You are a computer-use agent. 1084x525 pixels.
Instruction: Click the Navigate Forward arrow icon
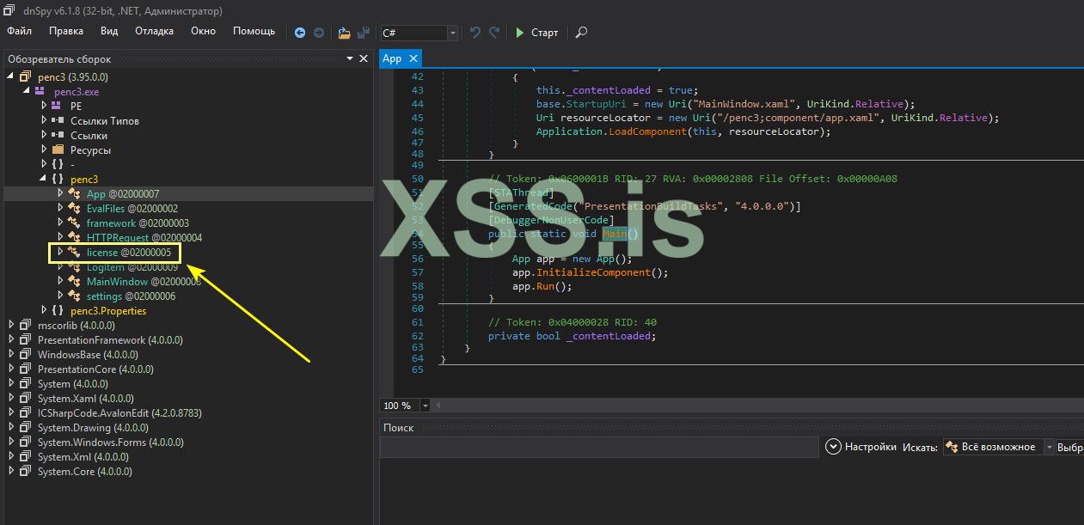pos(319,33)
